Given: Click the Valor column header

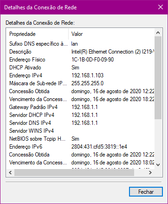Looking at the screenshot, I should (x=111, y=34).
